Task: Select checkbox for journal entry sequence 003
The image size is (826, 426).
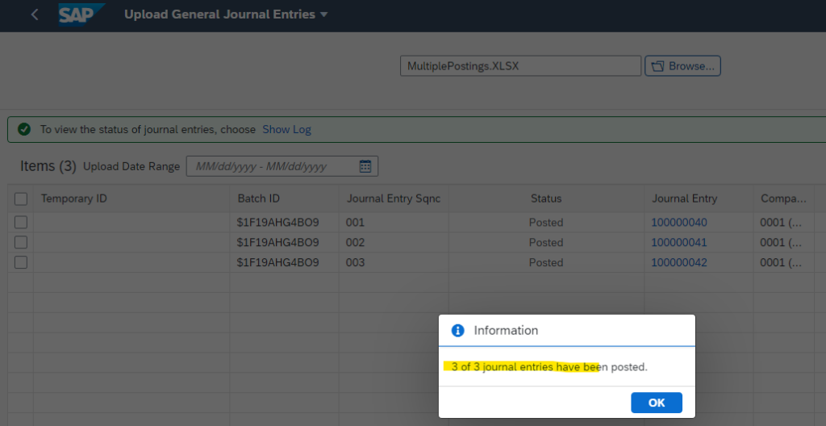Action: point(21,262)
